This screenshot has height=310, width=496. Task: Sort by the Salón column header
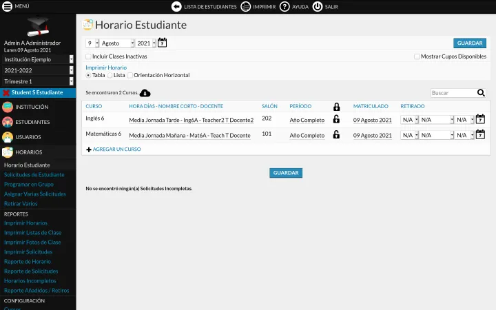269,106
